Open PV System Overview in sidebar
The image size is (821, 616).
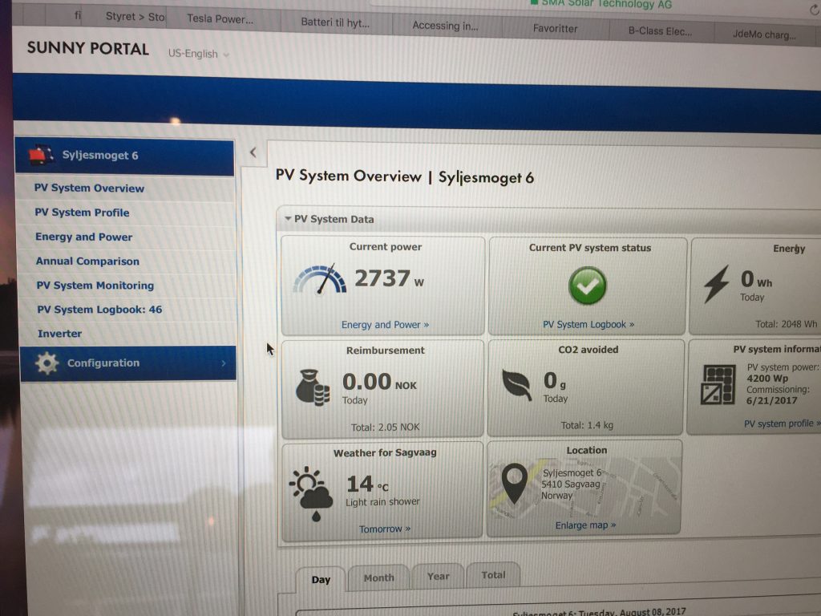89,188
